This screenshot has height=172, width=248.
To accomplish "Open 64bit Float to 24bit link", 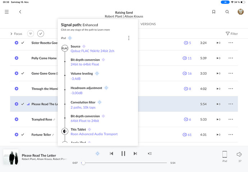I will 85,121.
